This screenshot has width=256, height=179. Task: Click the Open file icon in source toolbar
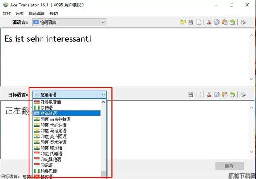point(183,22)
